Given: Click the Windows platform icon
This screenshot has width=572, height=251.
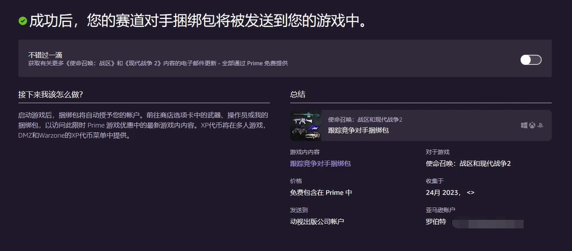Looking at the screenshot, I should (x=524, y=126).
